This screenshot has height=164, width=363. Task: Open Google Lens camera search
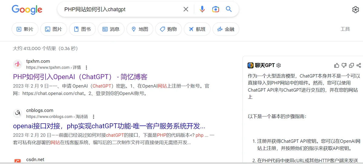pyautogui.click(x=215, y=9)
